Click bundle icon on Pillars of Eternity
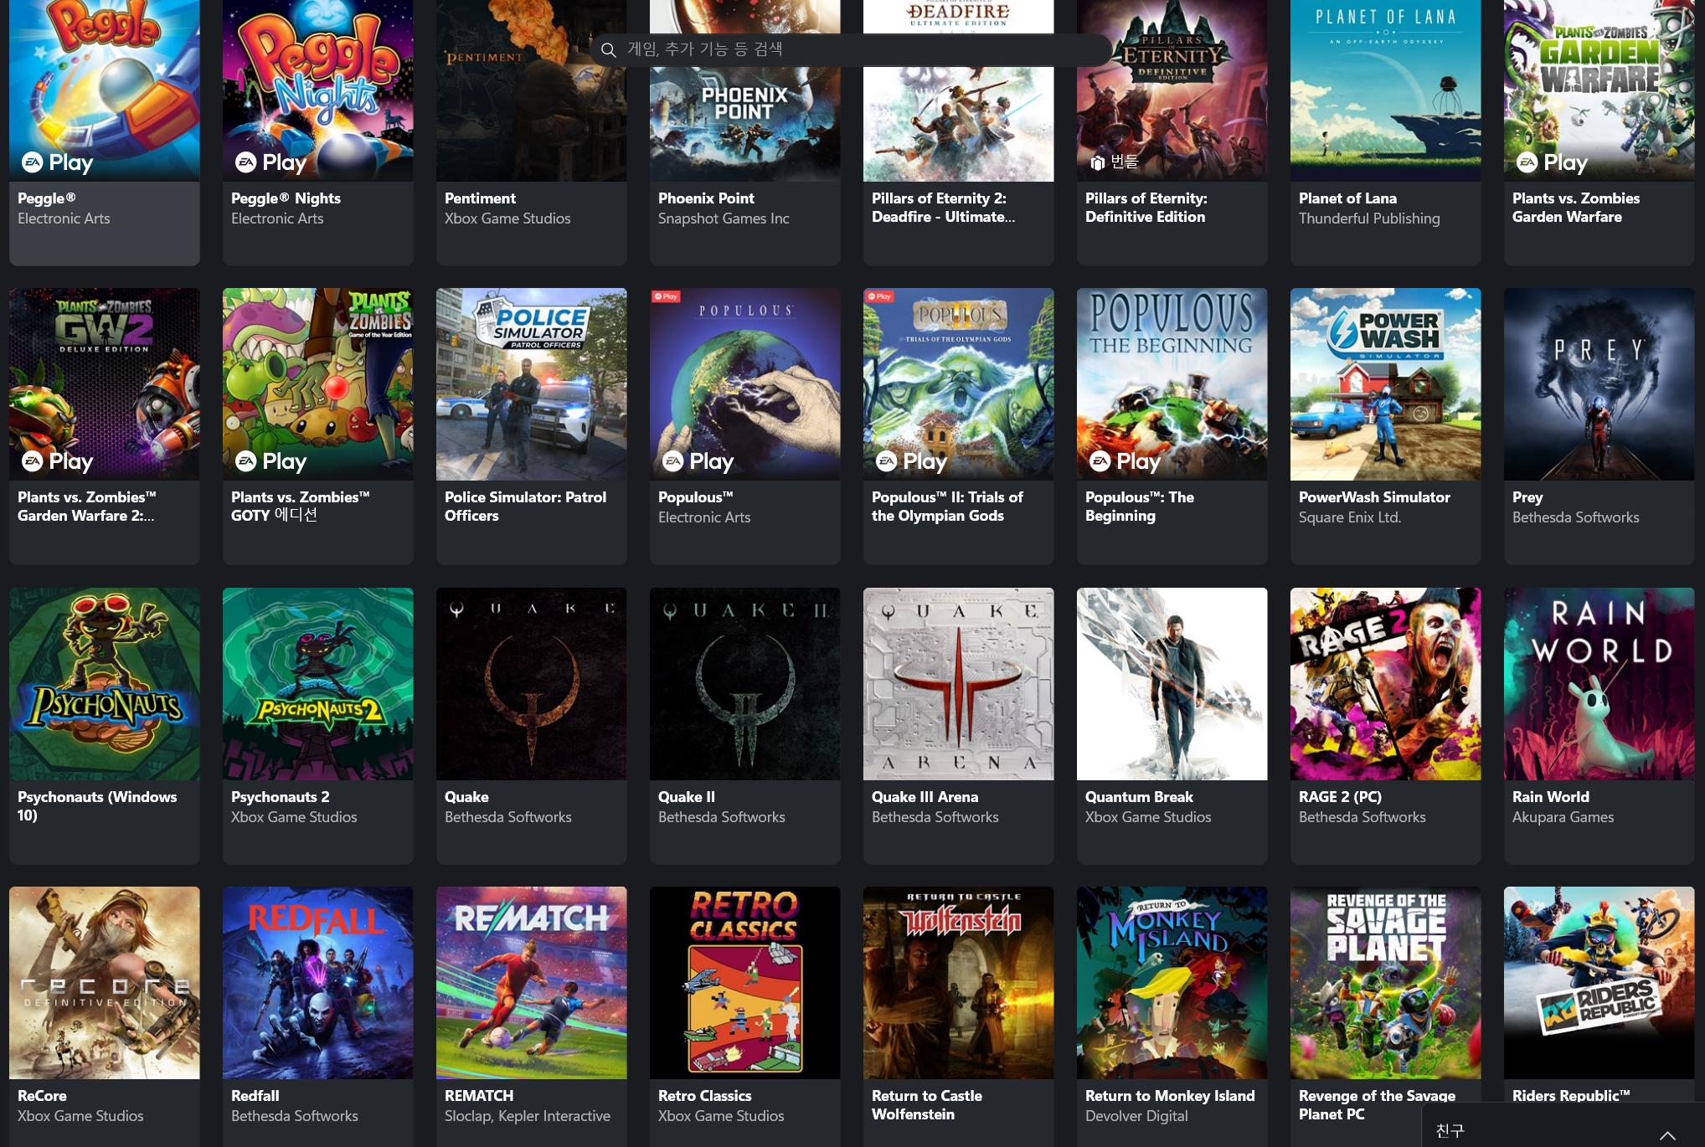 coord(1097,162)
